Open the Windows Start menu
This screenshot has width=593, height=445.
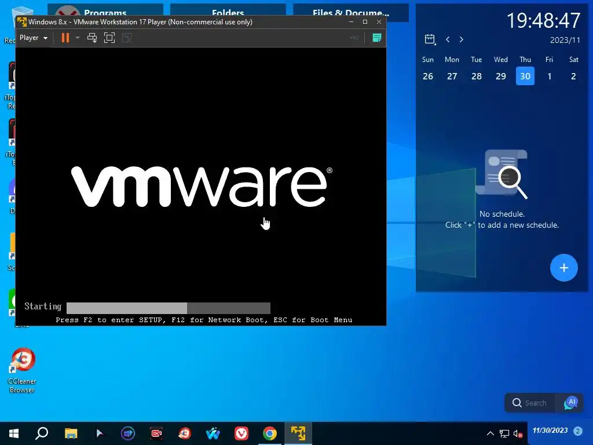(x=14, y=433)
